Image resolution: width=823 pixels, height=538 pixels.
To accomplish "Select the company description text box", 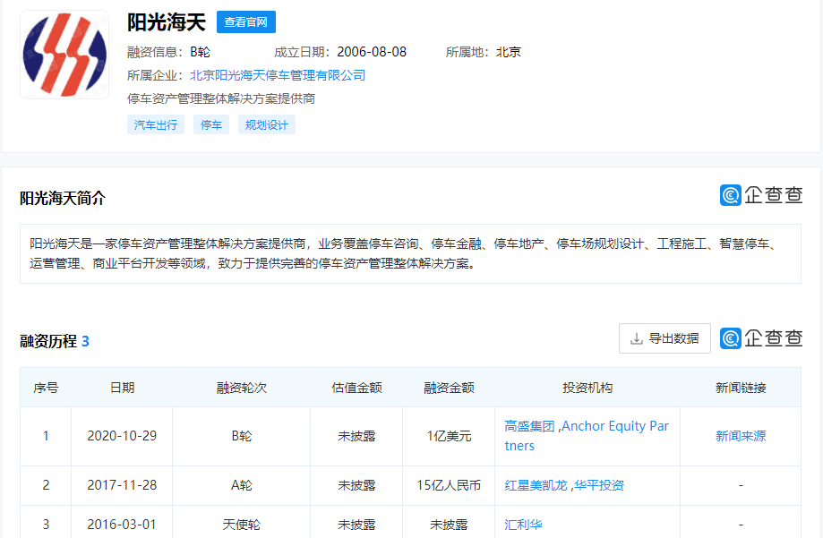I will pos(411,251).
